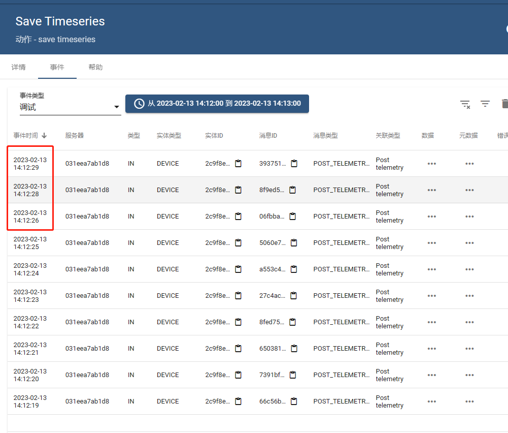Screen dimensions: 508x433
Task: Click the clock icon on the time range button
Action: 139,103
